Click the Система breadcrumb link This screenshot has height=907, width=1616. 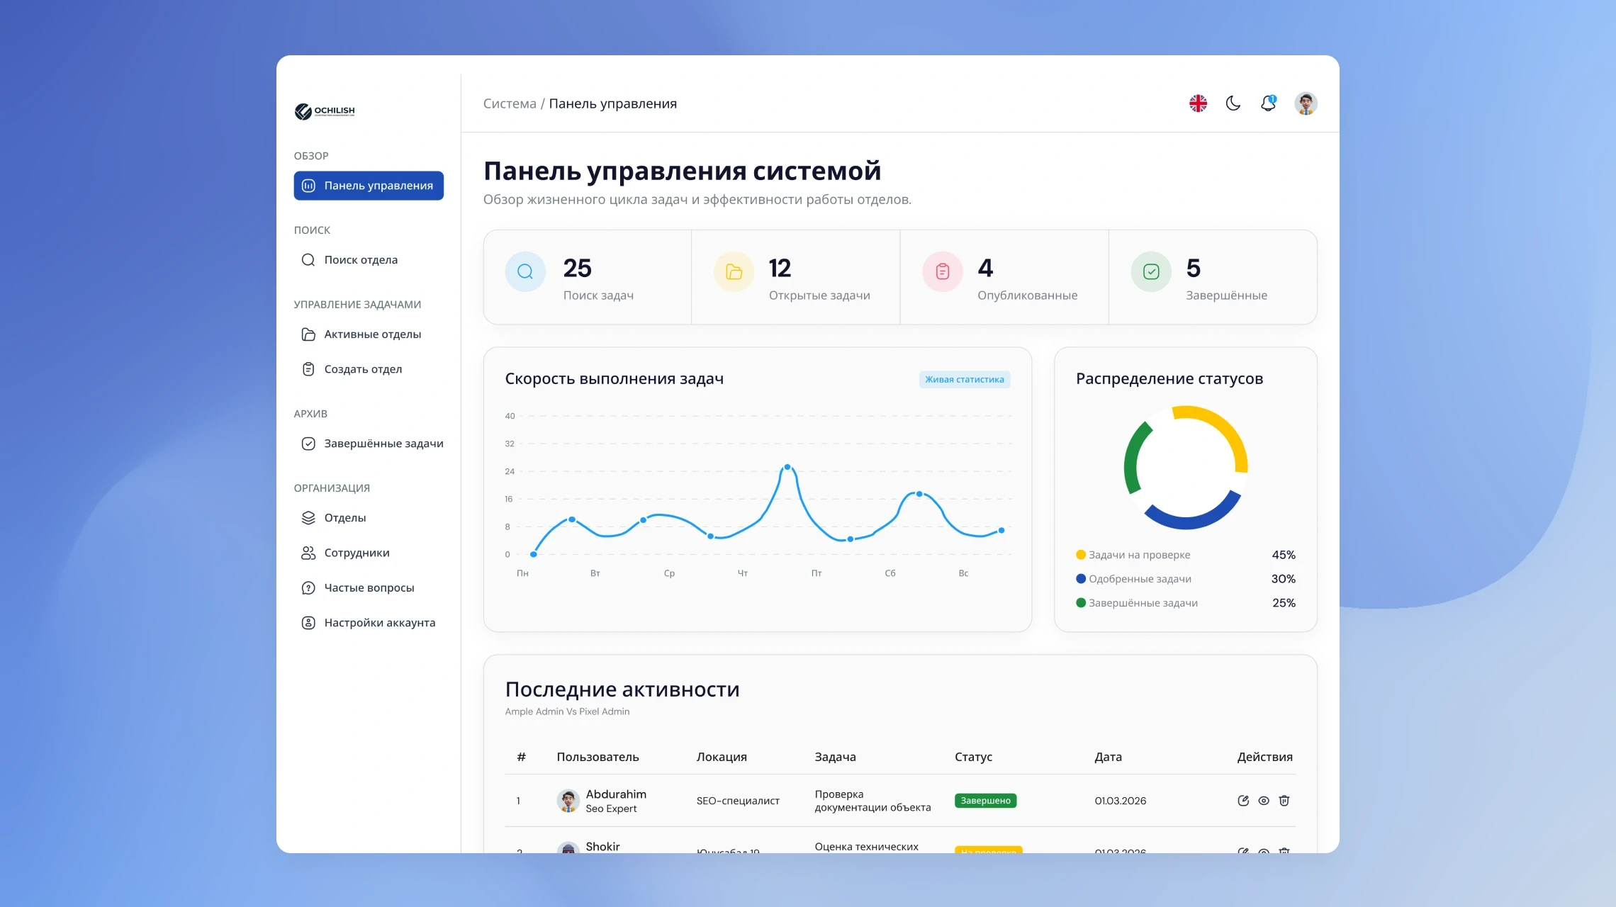pos(510,103)
